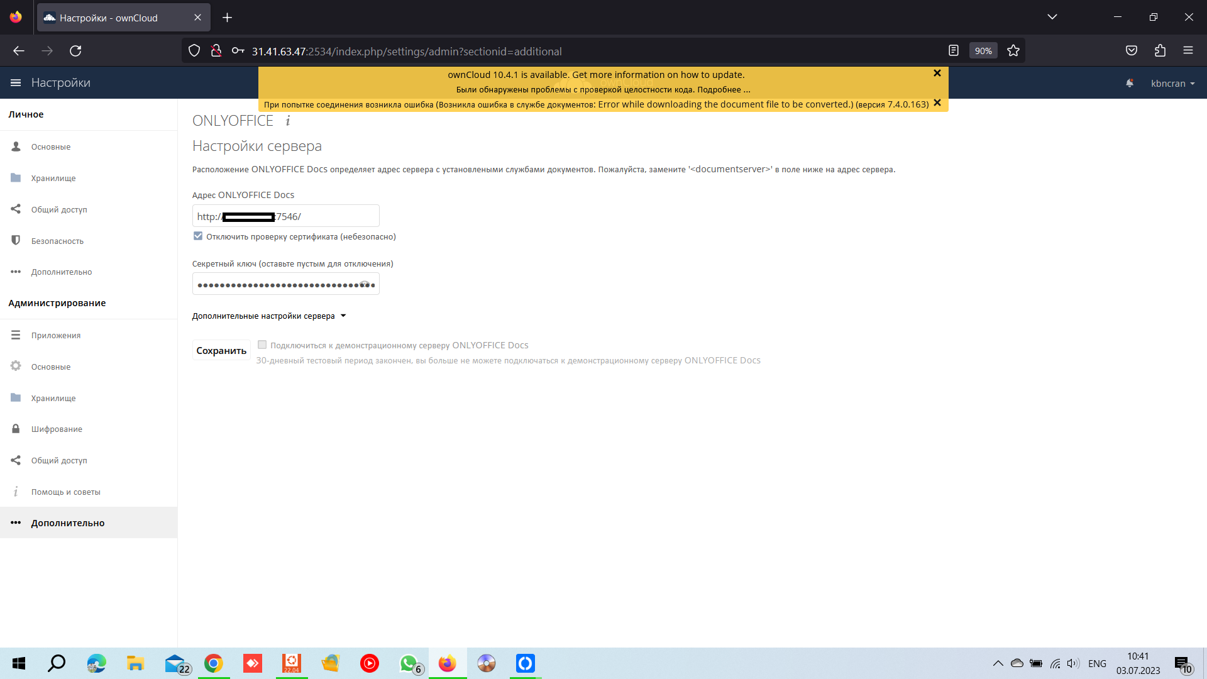The width and height of the screenshot is (1207, 679).
Task: Open File Explorer from taskbar
Action: point(135,663)
